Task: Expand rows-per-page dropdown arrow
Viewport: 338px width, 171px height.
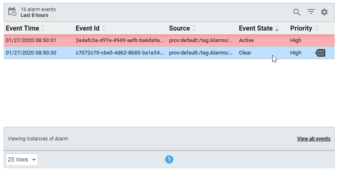Action: pyautogui.click(x=34, y=159)
